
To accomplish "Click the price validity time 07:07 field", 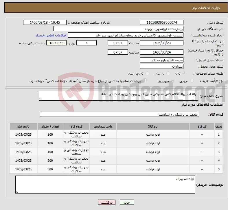I will point(118,52).
